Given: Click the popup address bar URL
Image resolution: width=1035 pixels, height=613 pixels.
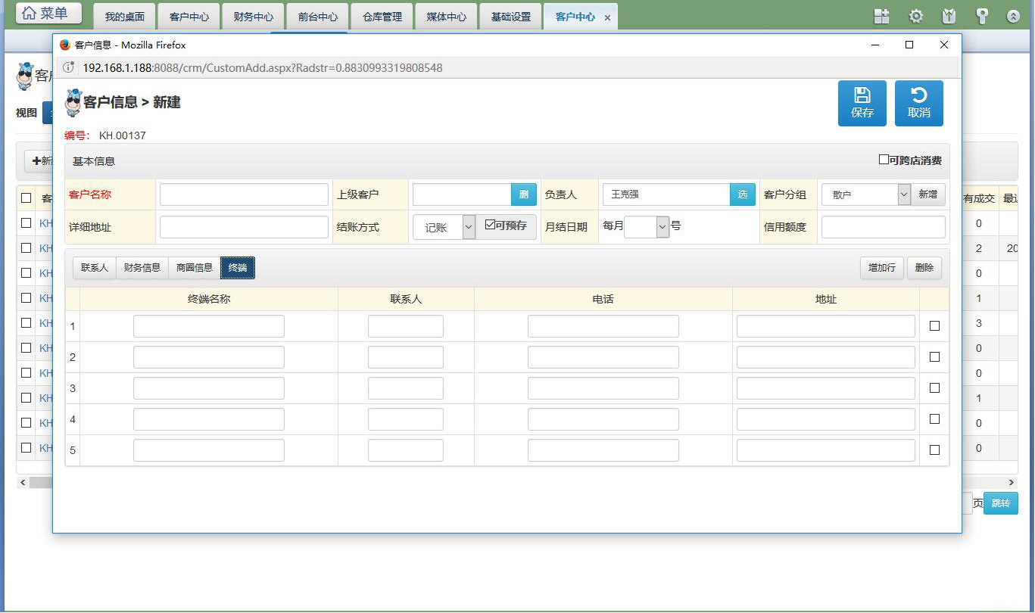Looking at the screenshot, I should [263, 67].
